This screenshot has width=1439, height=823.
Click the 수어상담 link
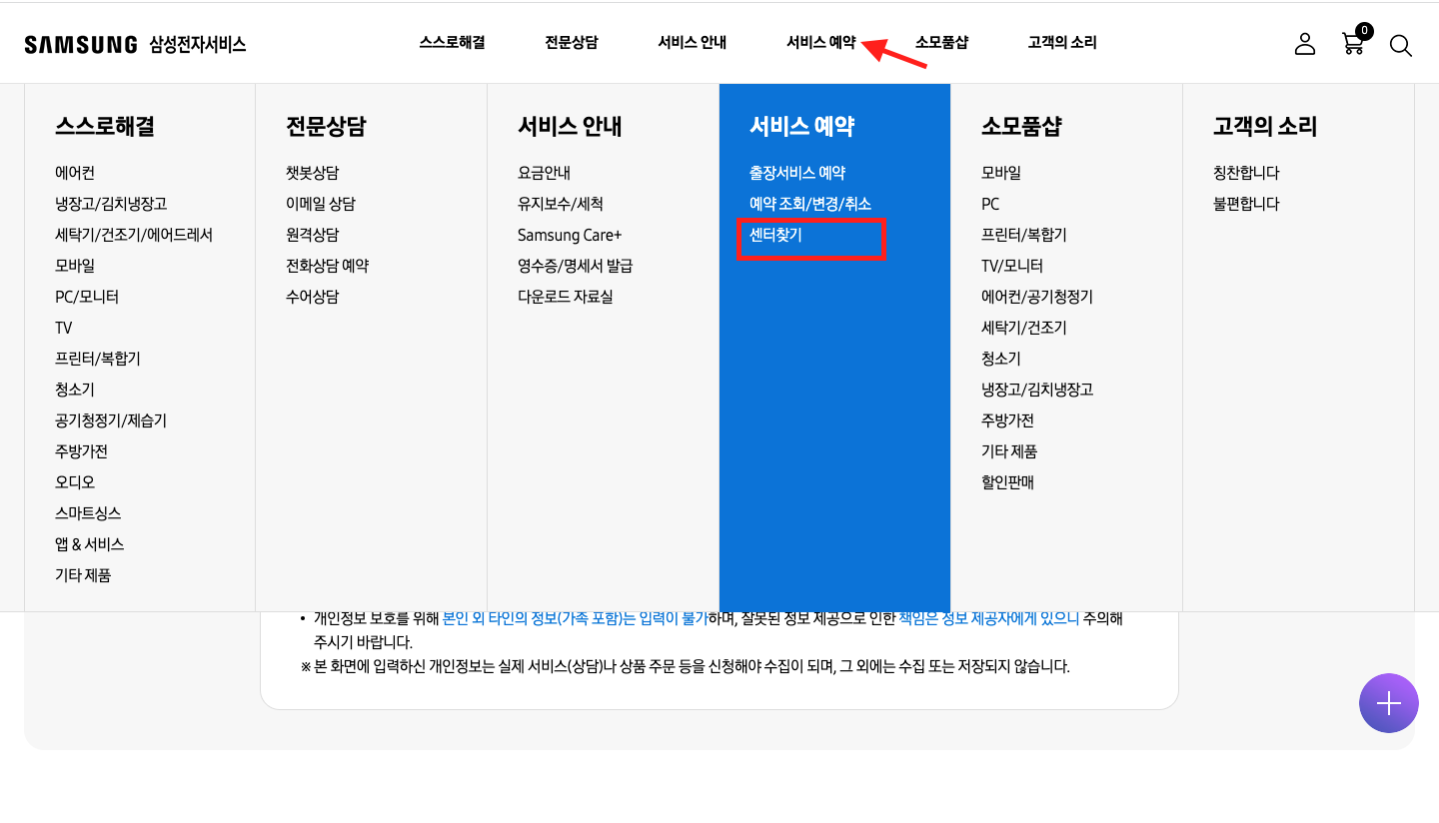click(x=313, y=296)
